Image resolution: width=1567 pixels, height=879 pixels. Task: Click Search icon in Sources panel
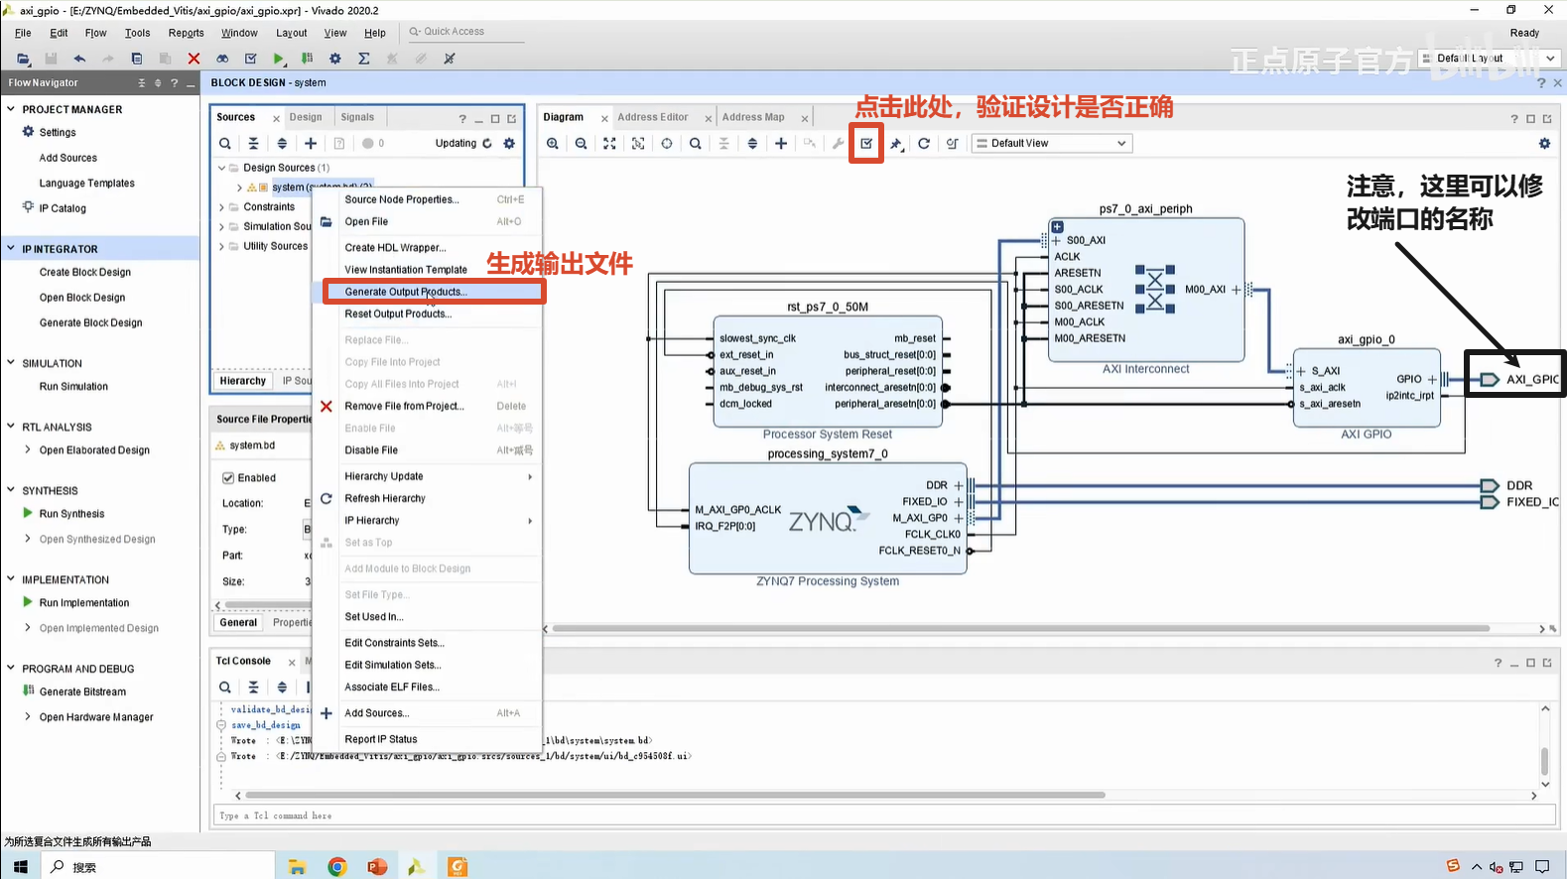pyautogui.click(x=225, y=144)
